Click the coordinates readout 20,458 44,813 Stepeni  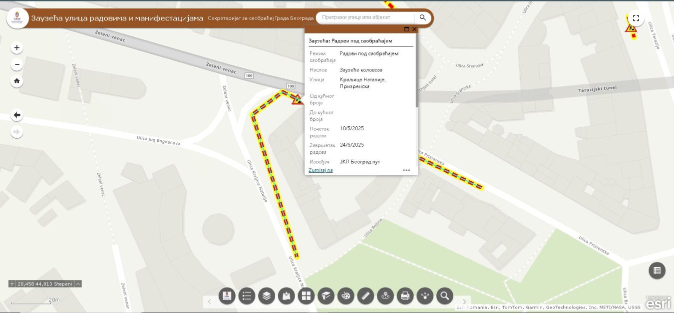point(45,284)
